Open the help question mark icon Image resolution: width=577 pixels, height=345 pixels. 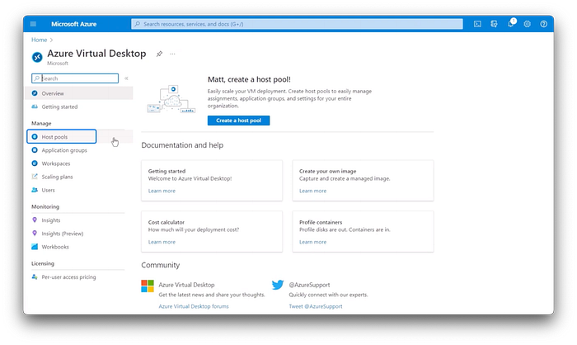pos(543,24)
